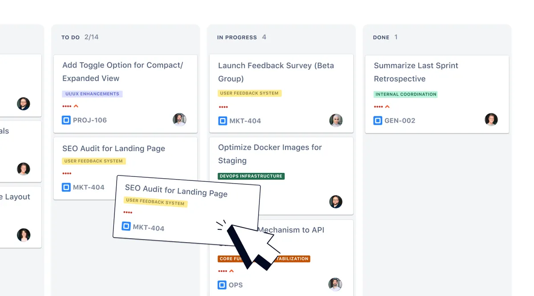Click priority arrow on the GEN-002 card
534x296 pixels.
[x=387, y=107]
